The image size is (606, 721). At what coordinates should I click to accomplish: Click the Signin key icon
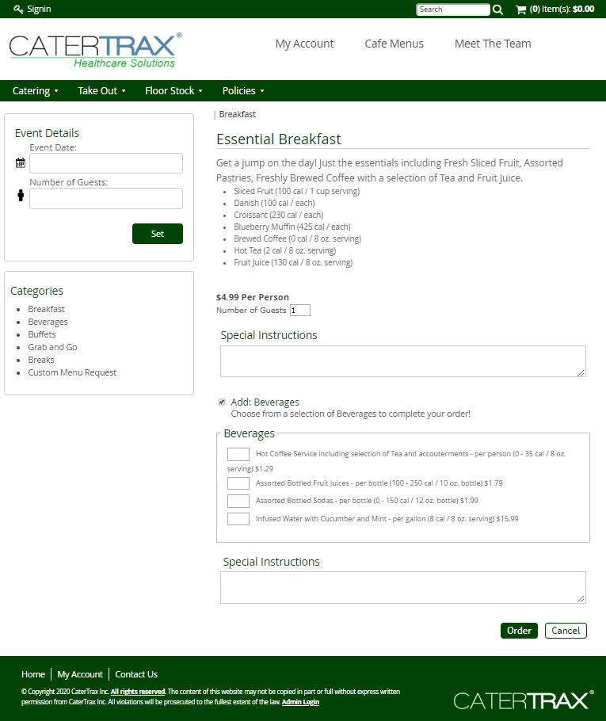(18, 10)
